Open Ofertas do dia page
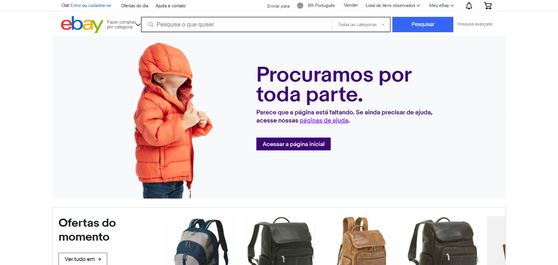Image resolution: width=558 pixels, height=265 pixels. click(x=134, y=6)
